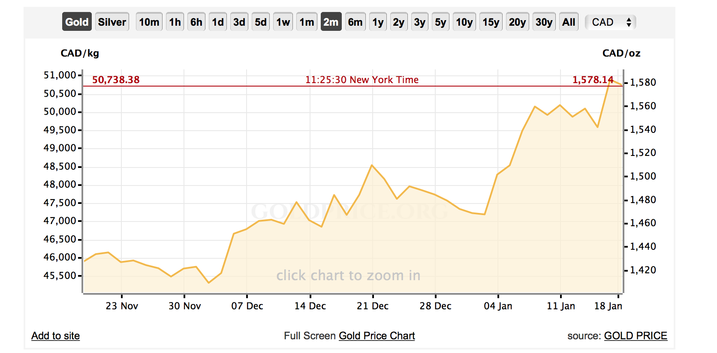Change range to 5y
717x353 pixels.
click(x=440, y=22)
